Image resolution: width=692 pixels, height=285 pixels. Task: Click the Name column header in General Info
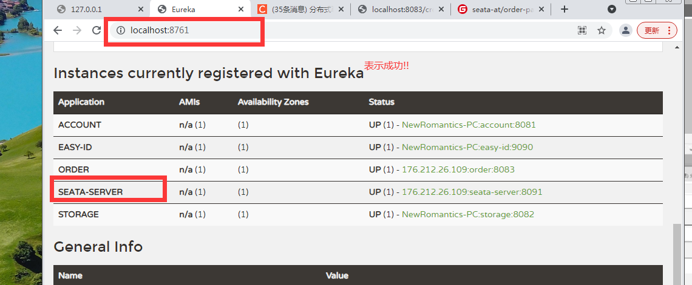(x=70, y=276)
